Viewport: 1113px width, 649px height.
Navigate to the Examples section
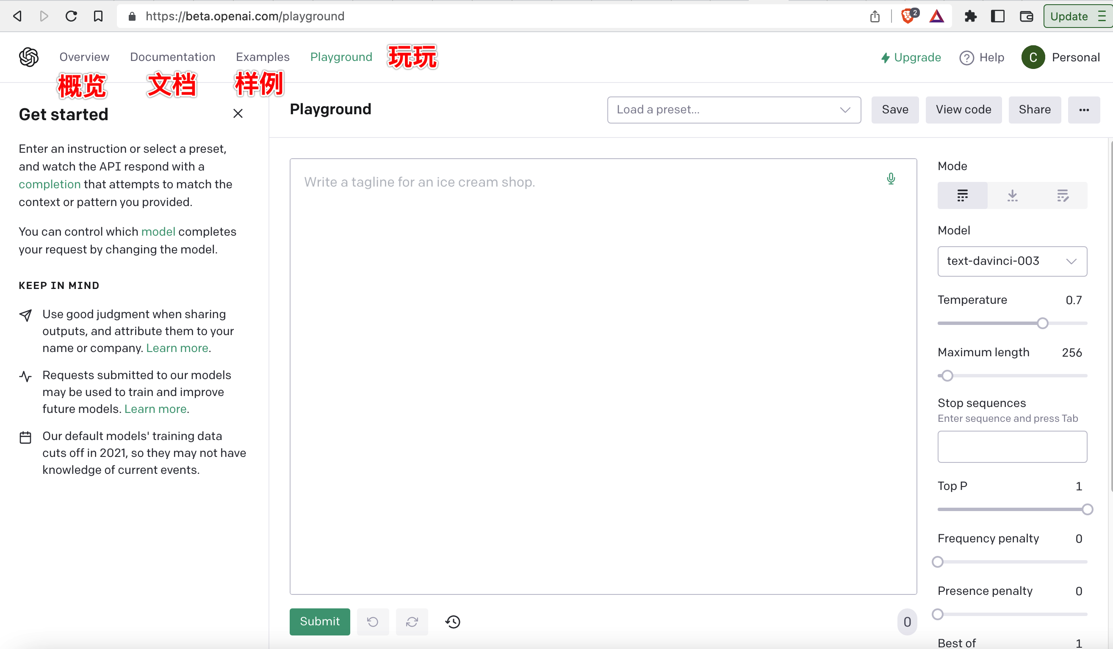pyautogui.click(x=262, y=57)
